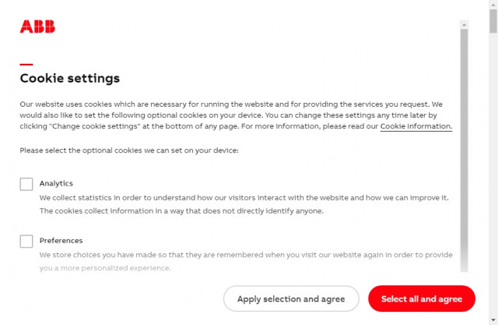The width and height of the screenshot is (498, 325).
Task: Click the page scrollbar up arrow
Action: 493,6
